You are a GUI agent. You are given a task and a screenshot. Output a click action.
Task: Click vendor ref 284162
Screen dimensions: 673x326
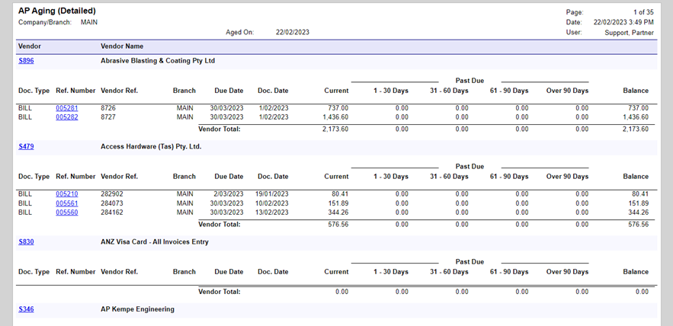(111, 213)
